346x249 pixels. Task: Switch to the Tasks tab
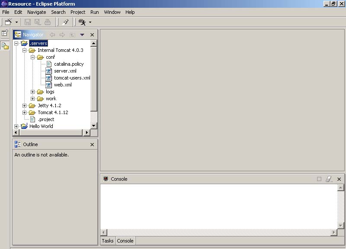108,241
